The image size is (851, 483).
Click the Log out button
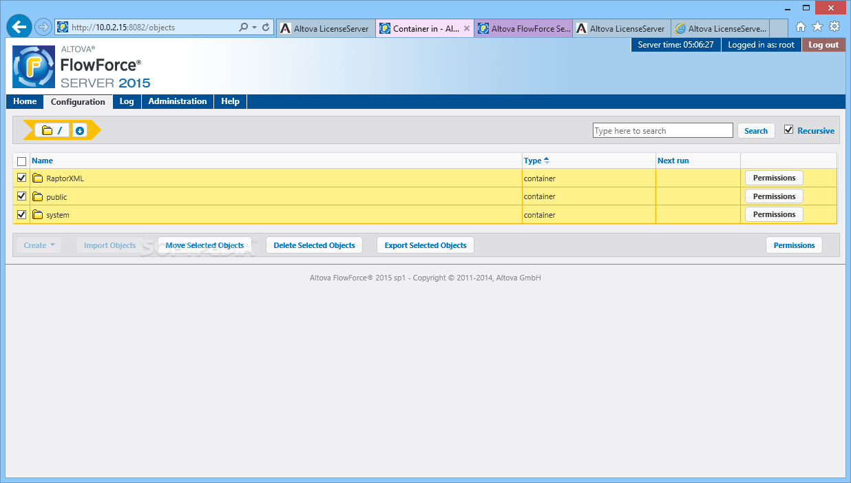tap(823, 45)
